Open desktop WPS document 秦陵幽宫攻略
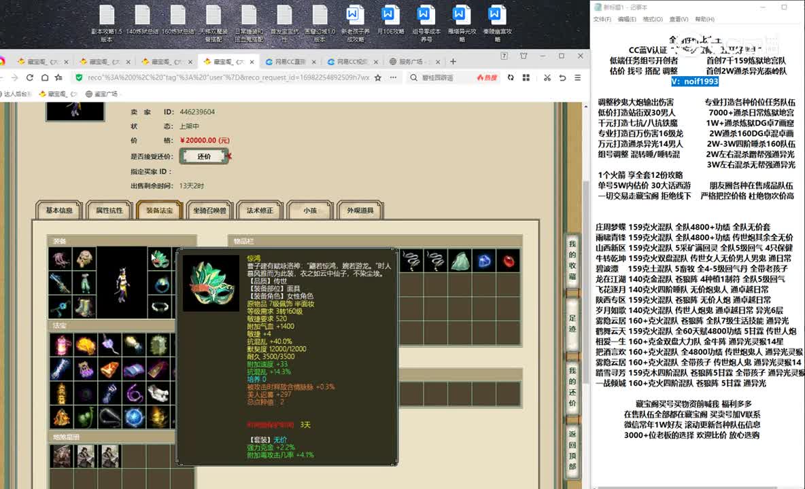This screenshot has height=489, width=805. 496,23
